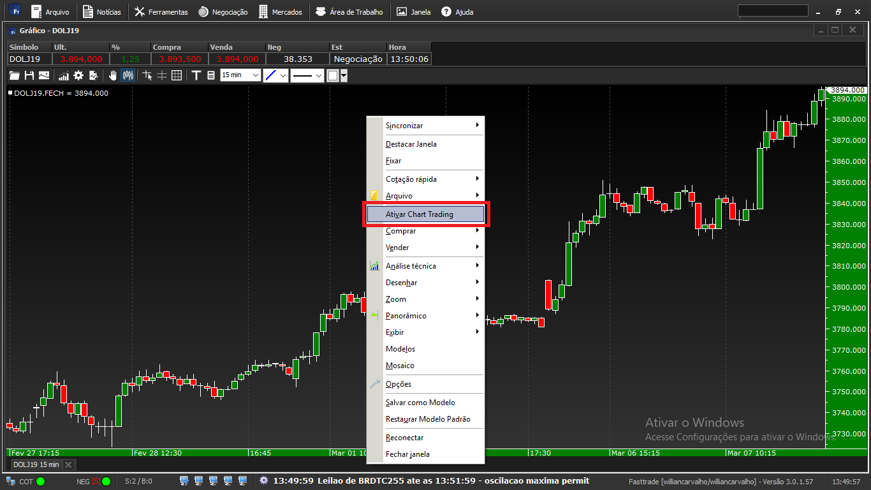871x490 pixels.
Task: Expand the Panorâmico submenu
Action: click(x=425, y=316)
